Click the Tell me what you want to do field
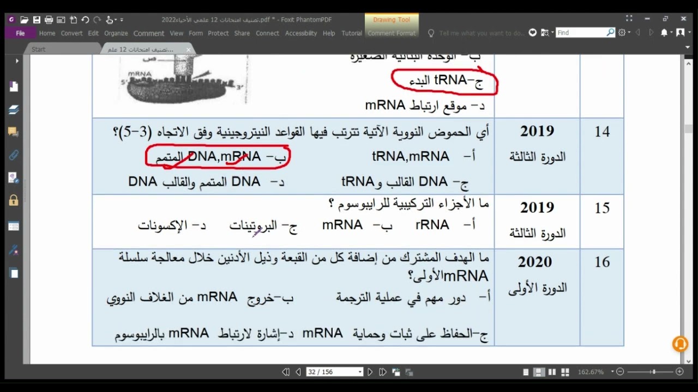Image resolution: width=698 pixels, height=392 pixels. click(482, 33)
